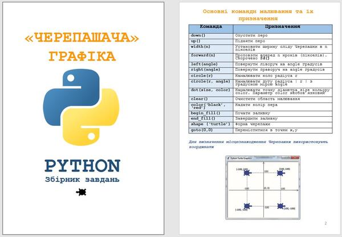
Task: Click the 'Завершити заливку' cell
Action: pos(283,119)
